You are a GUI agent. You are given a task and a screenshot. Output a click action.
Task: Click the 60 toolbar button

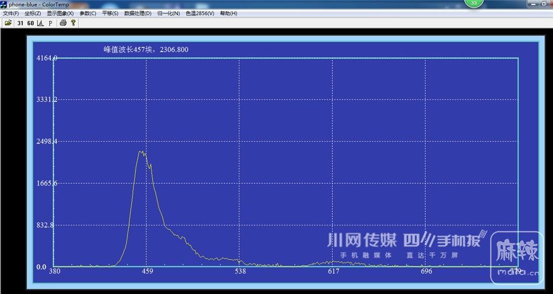click(30, 23)
